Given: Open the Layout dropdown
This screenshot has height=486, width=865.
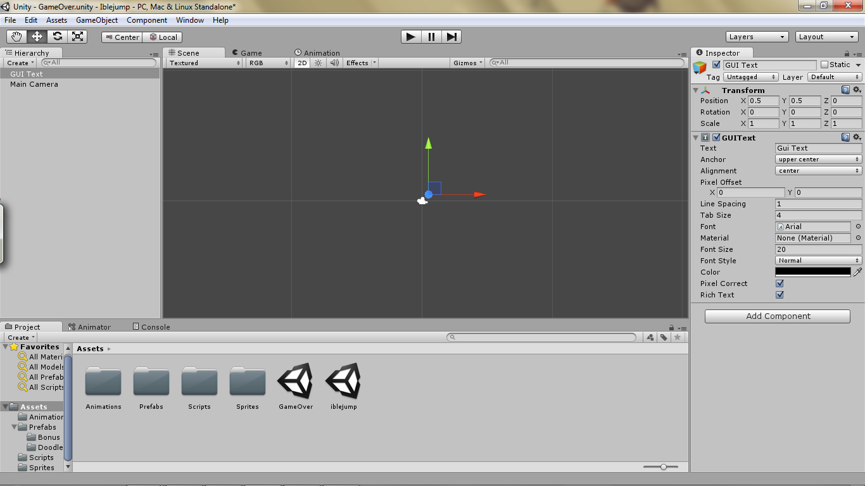Looking at the screenshot, I should coord(827,37).
